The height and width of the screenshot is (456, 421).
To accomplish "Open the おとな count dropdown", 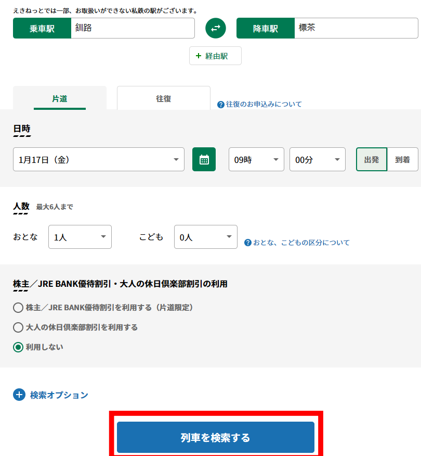I will pyautogui.click(x=80, y=237).
